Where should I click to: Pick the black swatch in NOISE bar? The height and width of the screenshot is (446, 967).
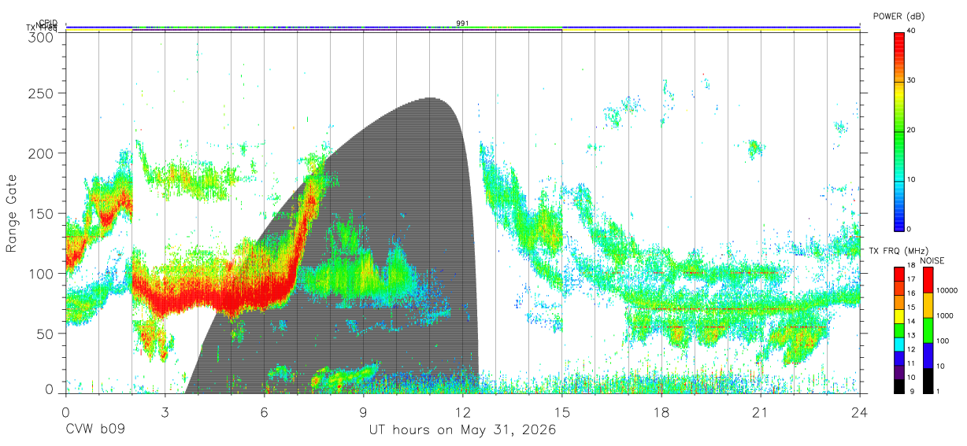click(x=927, y=379)
